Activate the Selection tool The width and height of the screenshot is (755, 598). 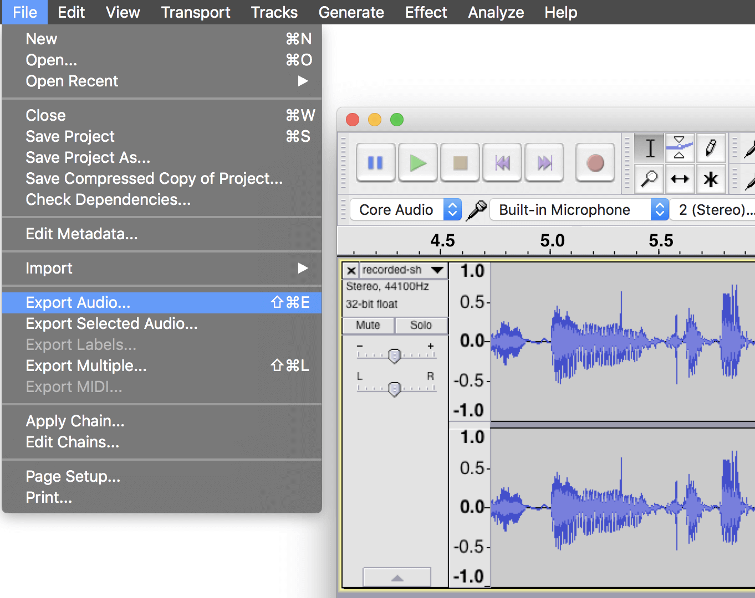pos(649,148)
